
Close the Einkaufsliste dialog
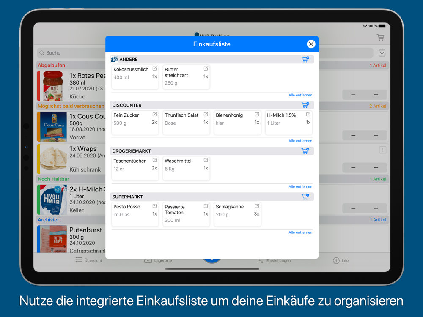(x=311, y=44)
